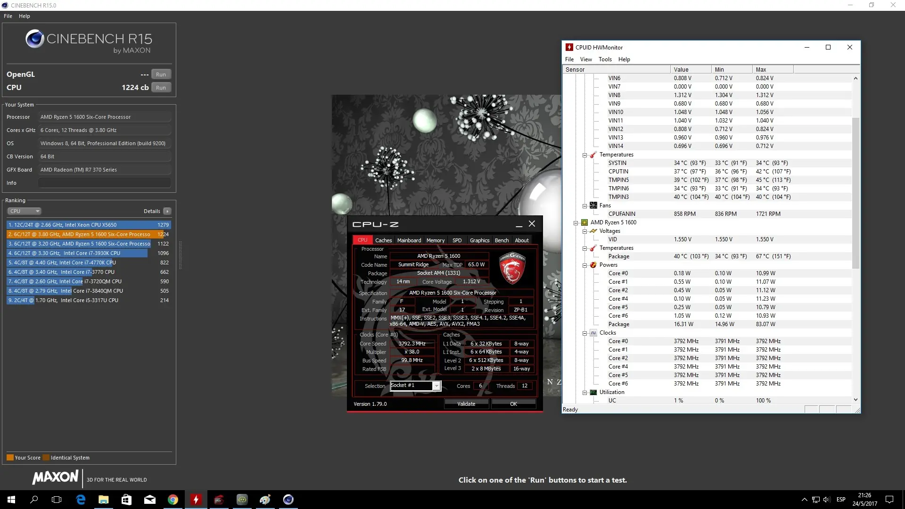Select Intel Core i7-4770K ranking entry
This screenshot has width=905, height=509.
coord(88,263)
